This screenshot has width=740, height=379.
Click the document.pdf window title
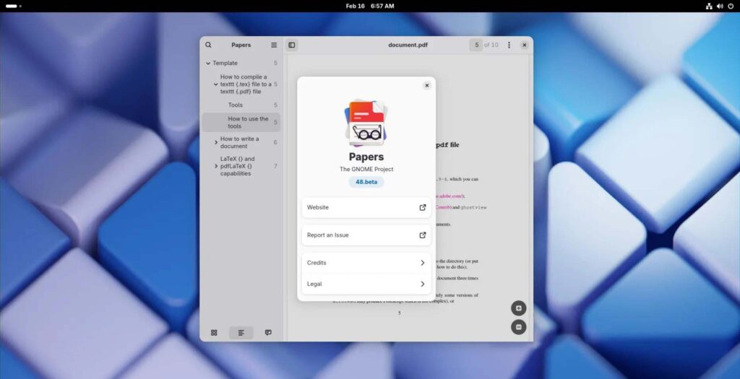(x=408, y=45)
